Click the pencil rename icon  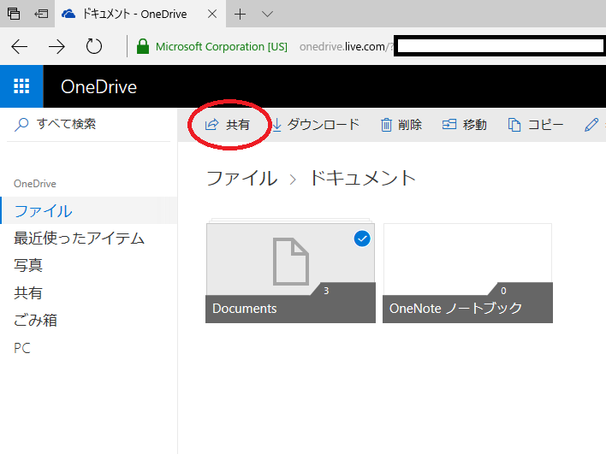(x=591, y=125)
